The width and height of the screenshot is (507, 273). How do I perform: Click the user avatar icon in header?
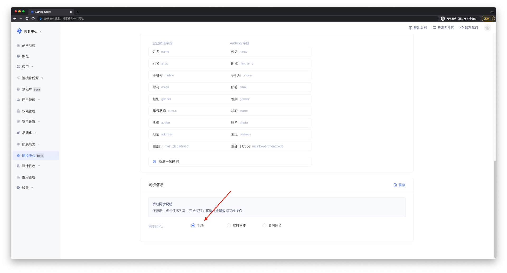[x=487, y=28]
